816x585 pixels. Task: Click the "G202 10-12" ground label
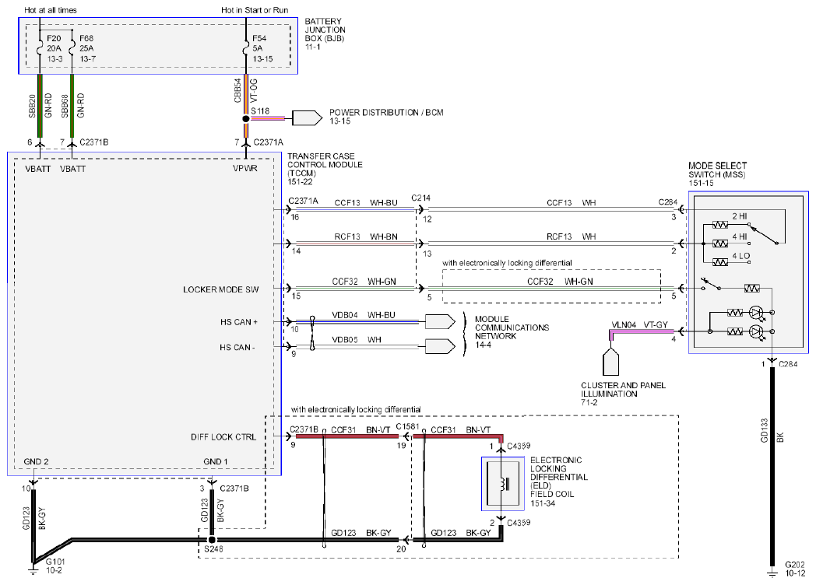(795, 569)
